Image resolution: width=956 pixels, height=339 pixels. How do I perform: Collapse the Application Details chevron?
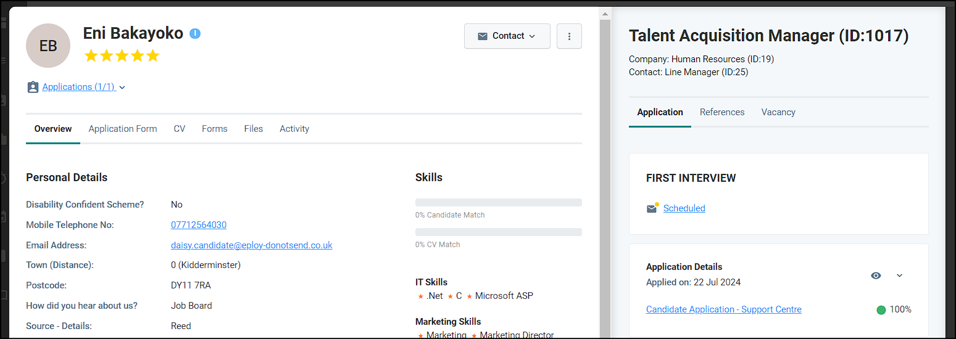pos(899,276)
